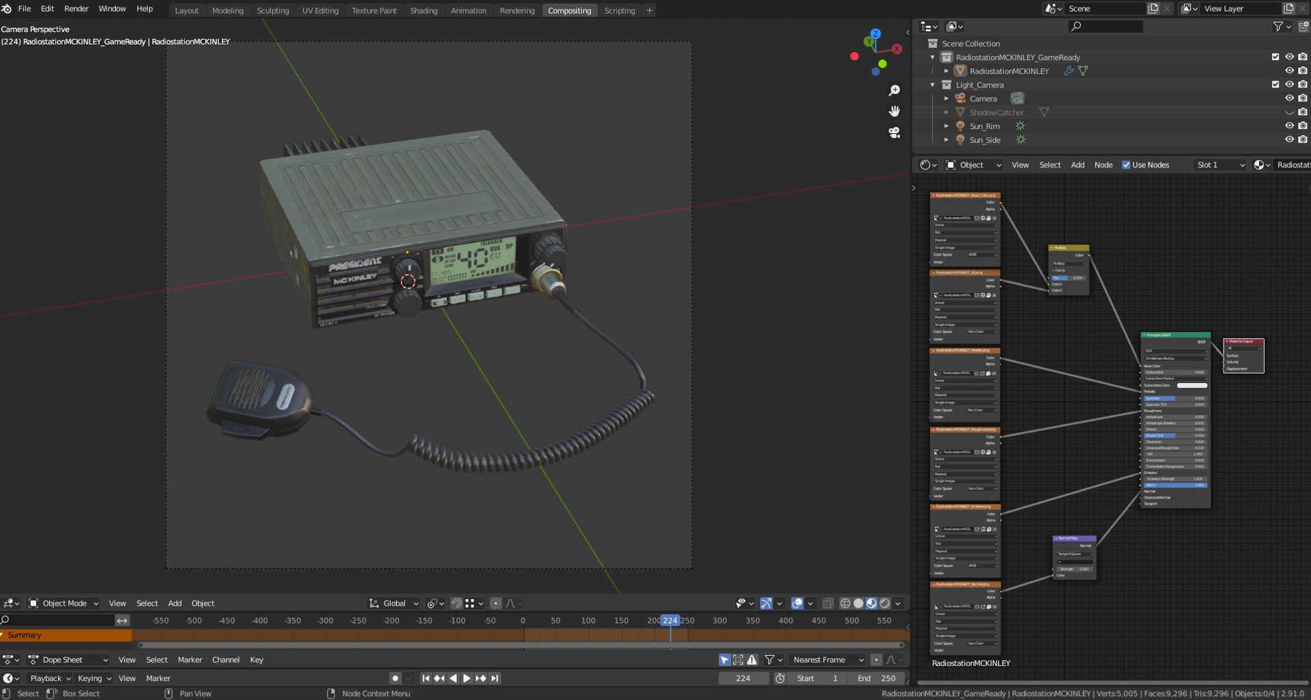Switch to solid viewport shading
Screen dimensions: 1311x700
pyautogui.click(x=858, y=603)
